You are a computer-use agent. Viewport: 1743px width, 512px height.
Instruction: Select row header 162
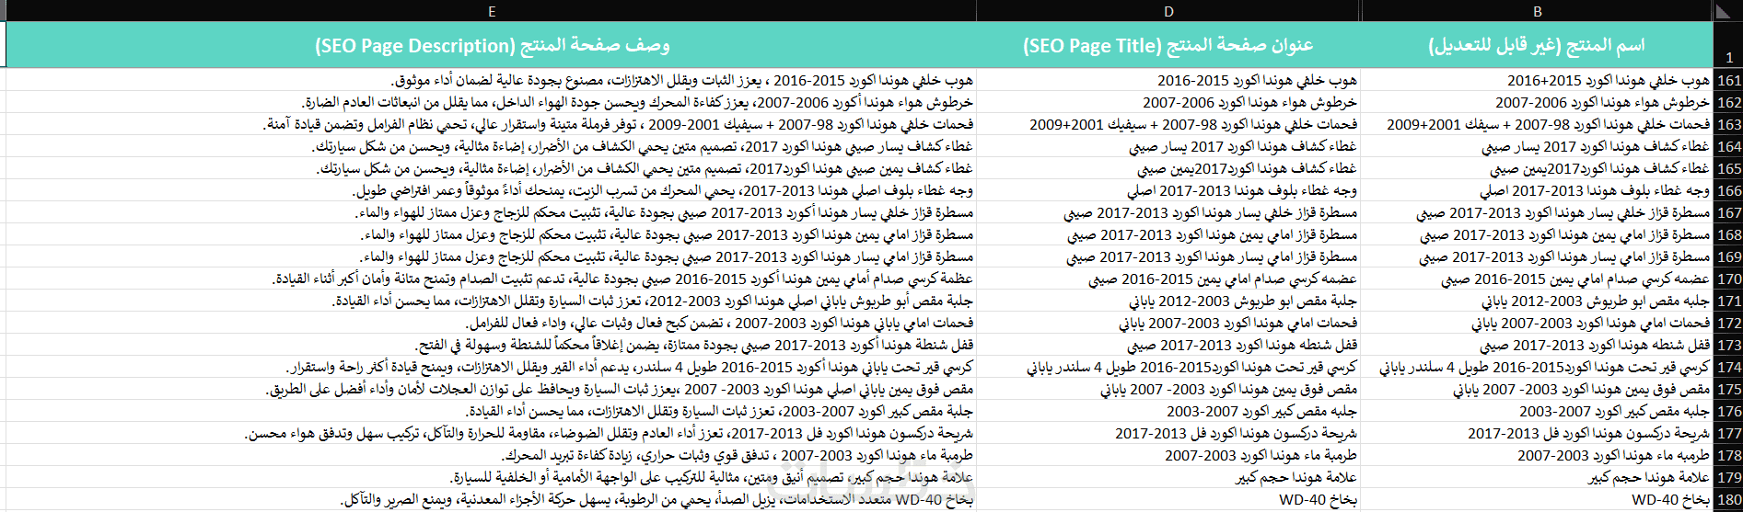[x=1727, y=102]
